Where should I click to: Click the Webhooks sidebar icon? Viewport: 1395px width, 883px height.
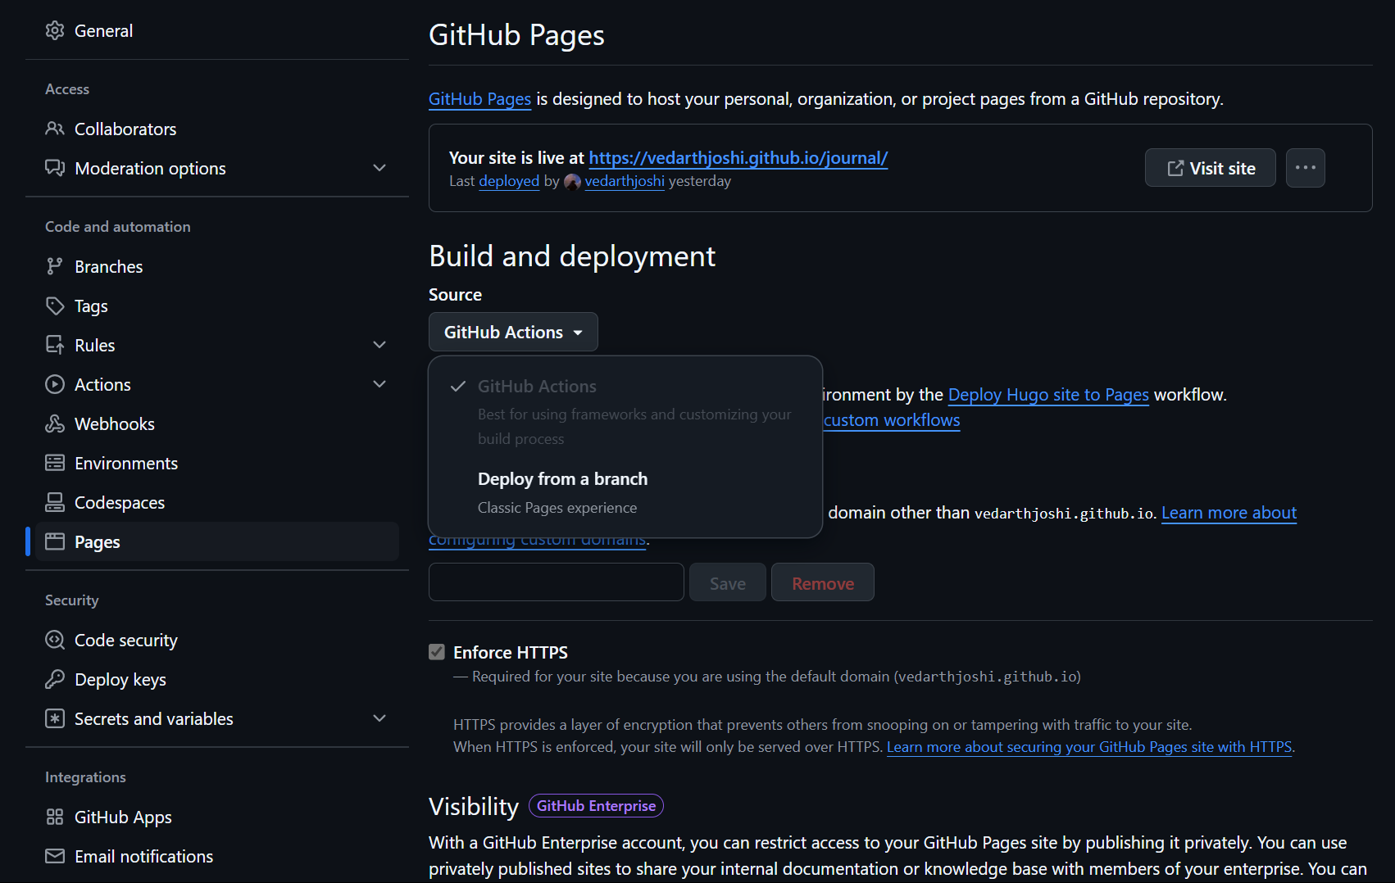(55, 423)
